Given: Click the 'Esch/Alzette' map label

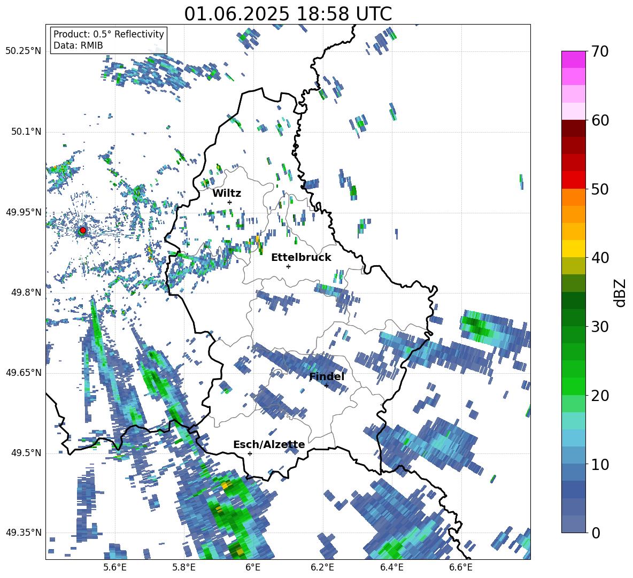Looking at the screenshot, I should 269,444.
